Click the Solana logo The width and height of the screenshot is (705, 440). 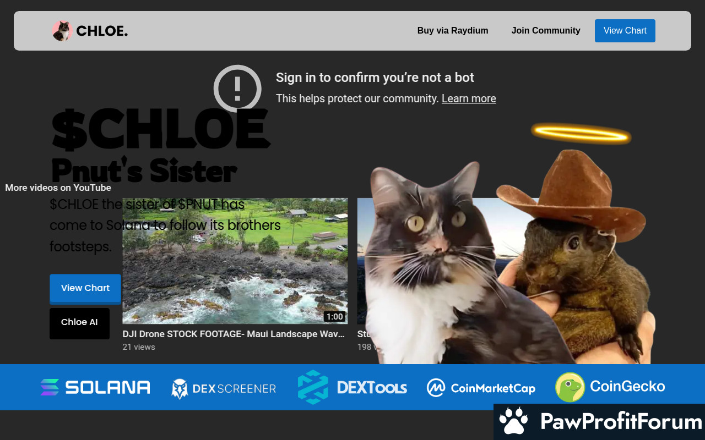tap(95, 387)
